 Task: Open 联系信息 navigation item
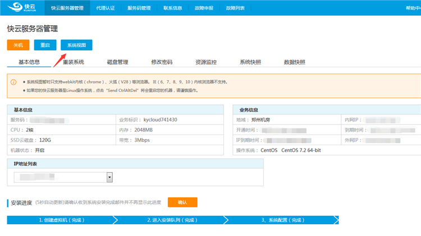(x=175, y=8)
